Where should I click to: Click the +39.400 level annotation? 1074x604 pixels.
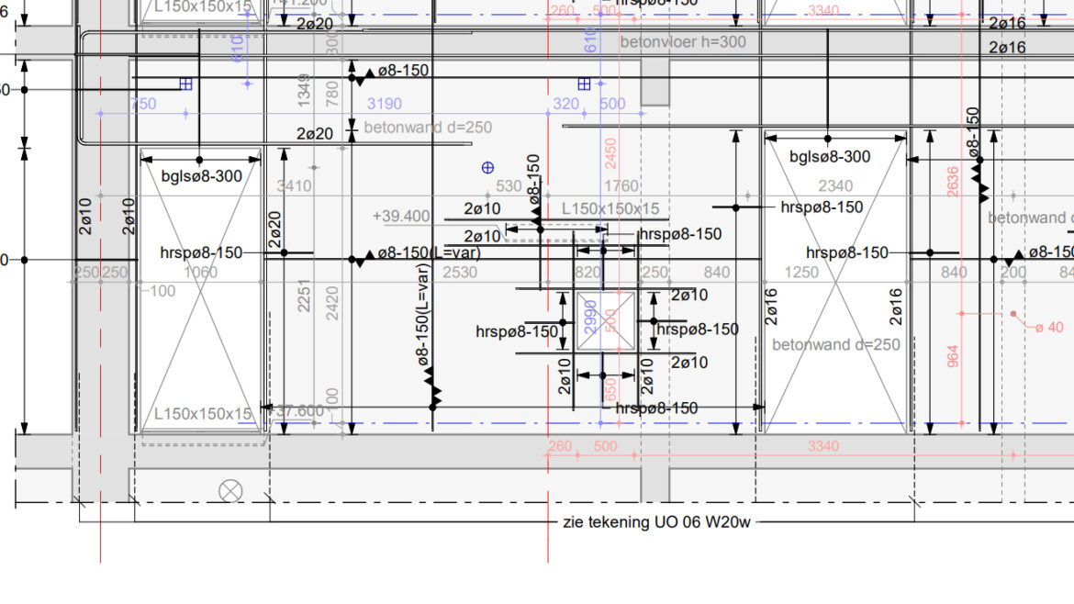401,217
